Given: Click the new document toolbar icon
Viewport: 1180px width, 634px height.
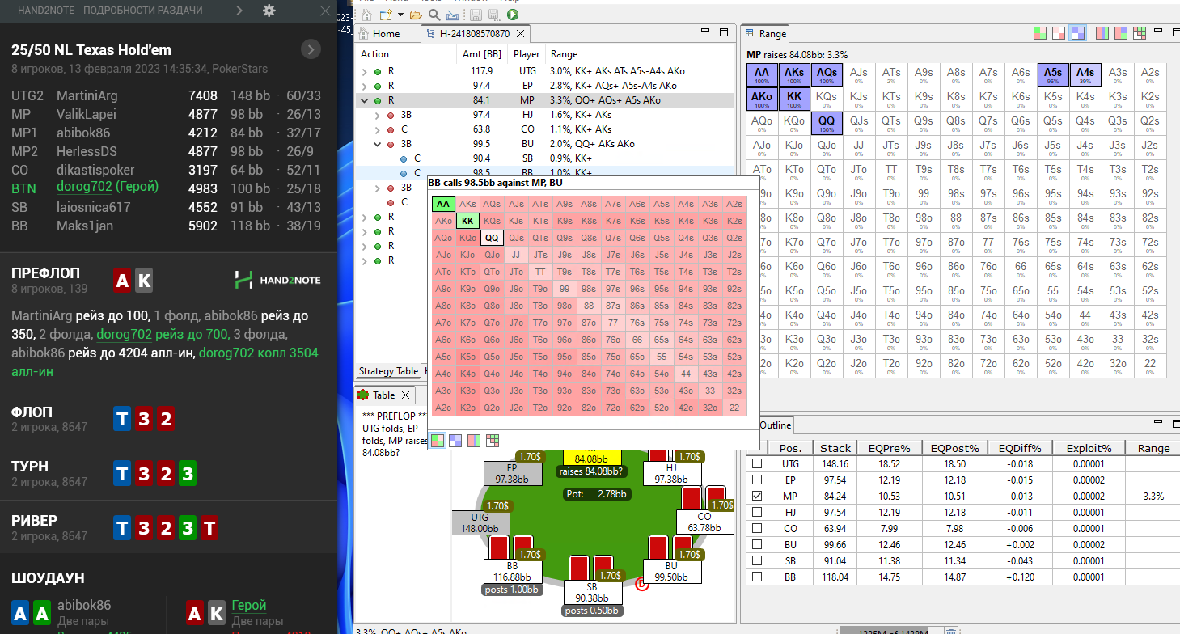Looking at the screenshot, I should point(385,15).
